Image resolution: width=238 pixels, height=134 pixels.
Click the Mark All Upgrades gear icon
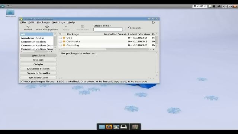[47, 26]
